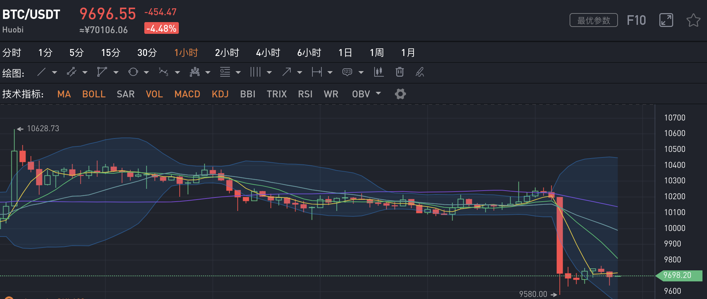Toggle the SAR indicator
Screen dimensions: 707x299
pos(126,94)
